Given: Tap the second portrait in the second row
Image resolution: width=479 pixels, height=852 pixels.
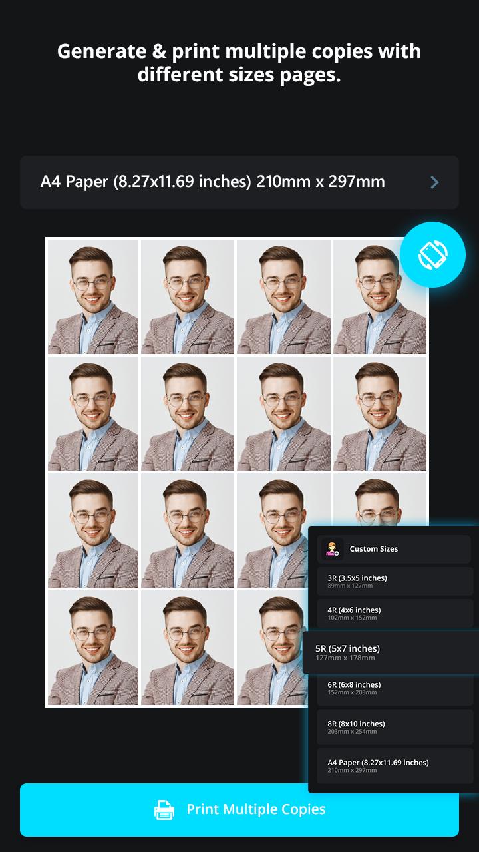Looking at the screenshot, I should (x=188, y=414).
